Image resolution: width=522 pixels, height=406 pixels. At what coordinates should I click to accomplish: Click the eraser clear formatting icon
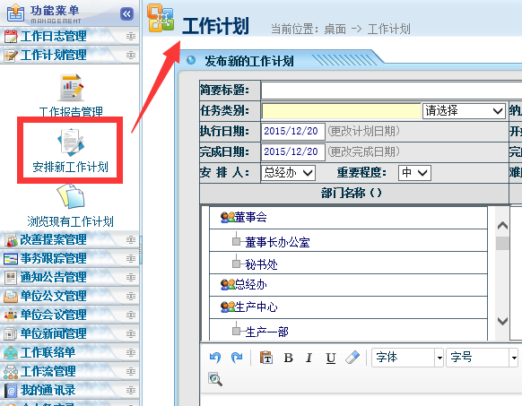tap(352, 358)
